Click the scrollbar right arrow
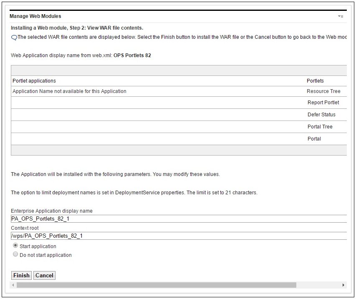Screen dimensions: 356x299 tap(343, 285)
